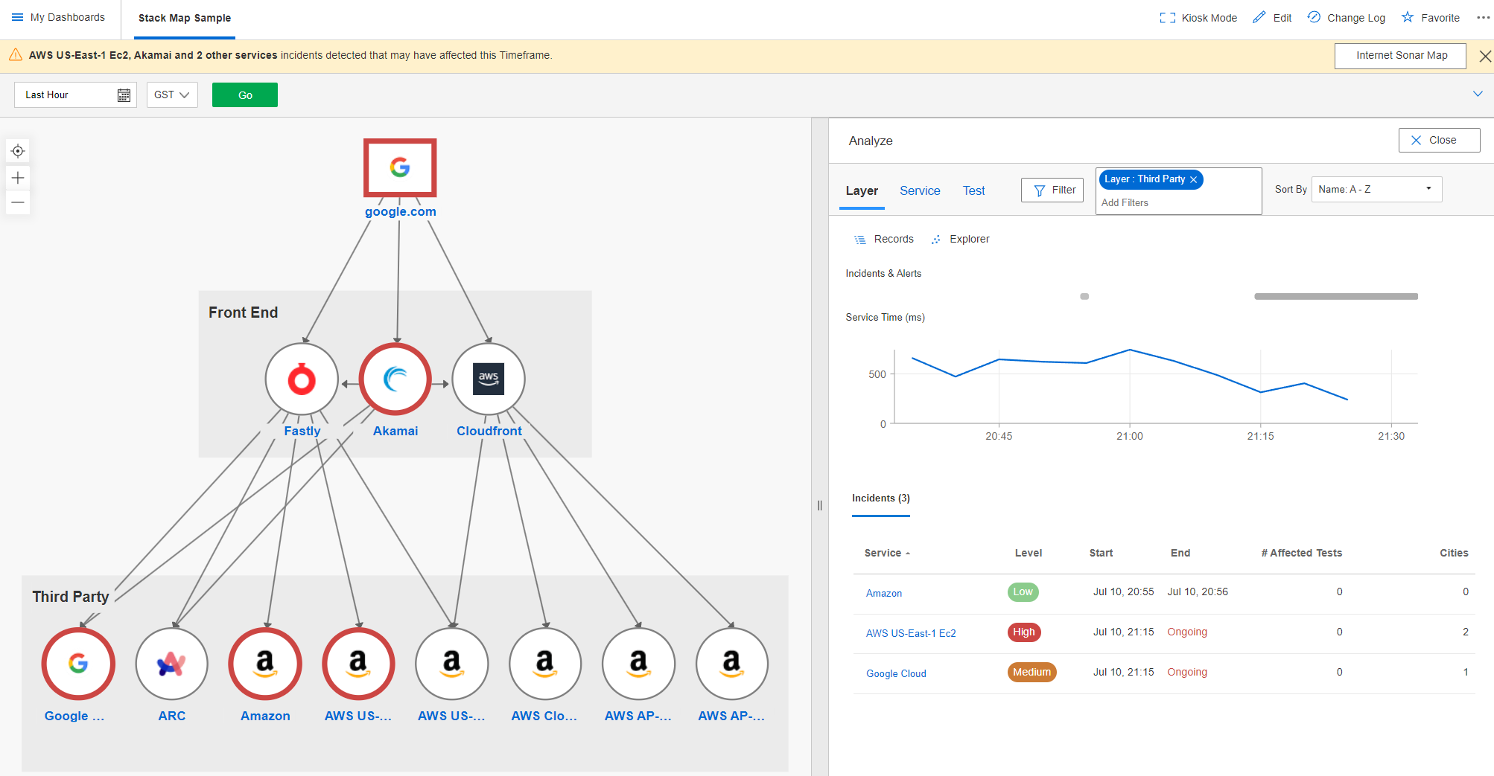Open the Google Cloud incident link

[896, 673]
